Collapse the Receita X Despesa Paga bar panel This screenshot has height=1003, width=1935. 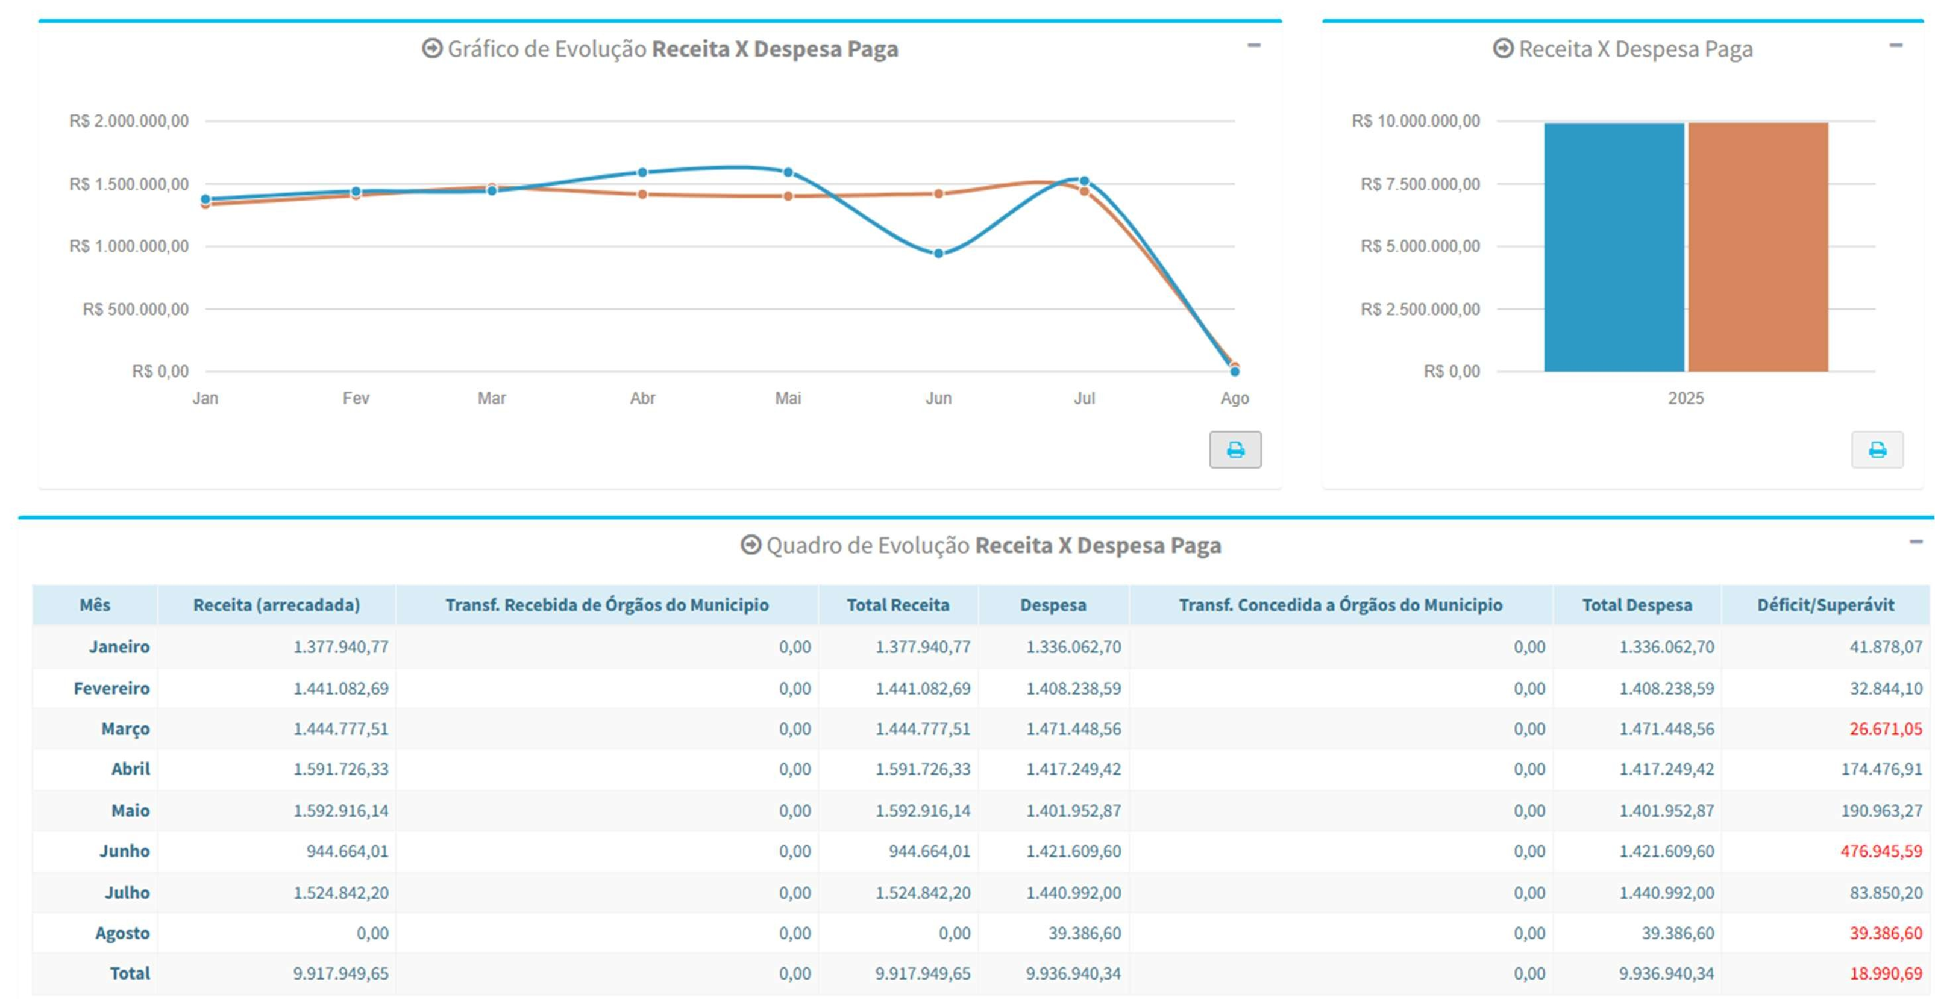pos(1896,46)
